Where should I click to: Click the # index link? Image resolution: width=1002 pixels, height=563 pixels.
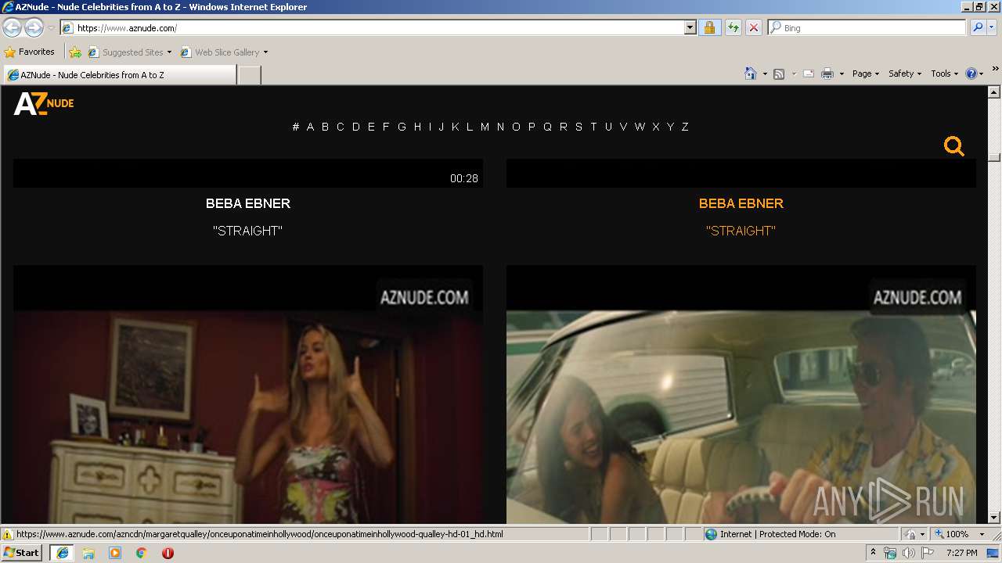[296, 127]
